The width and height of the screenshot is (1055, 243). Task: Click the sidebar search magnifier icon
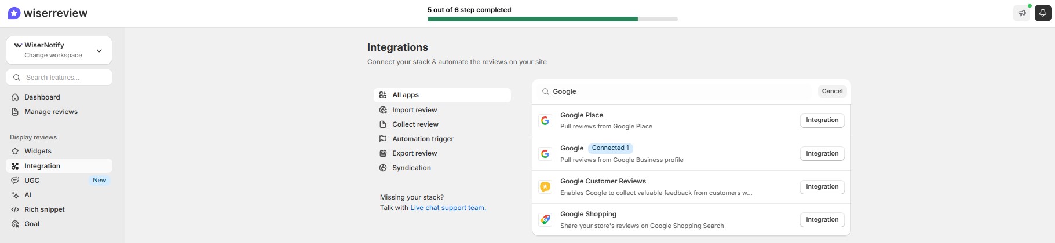[x=17, y=78]
